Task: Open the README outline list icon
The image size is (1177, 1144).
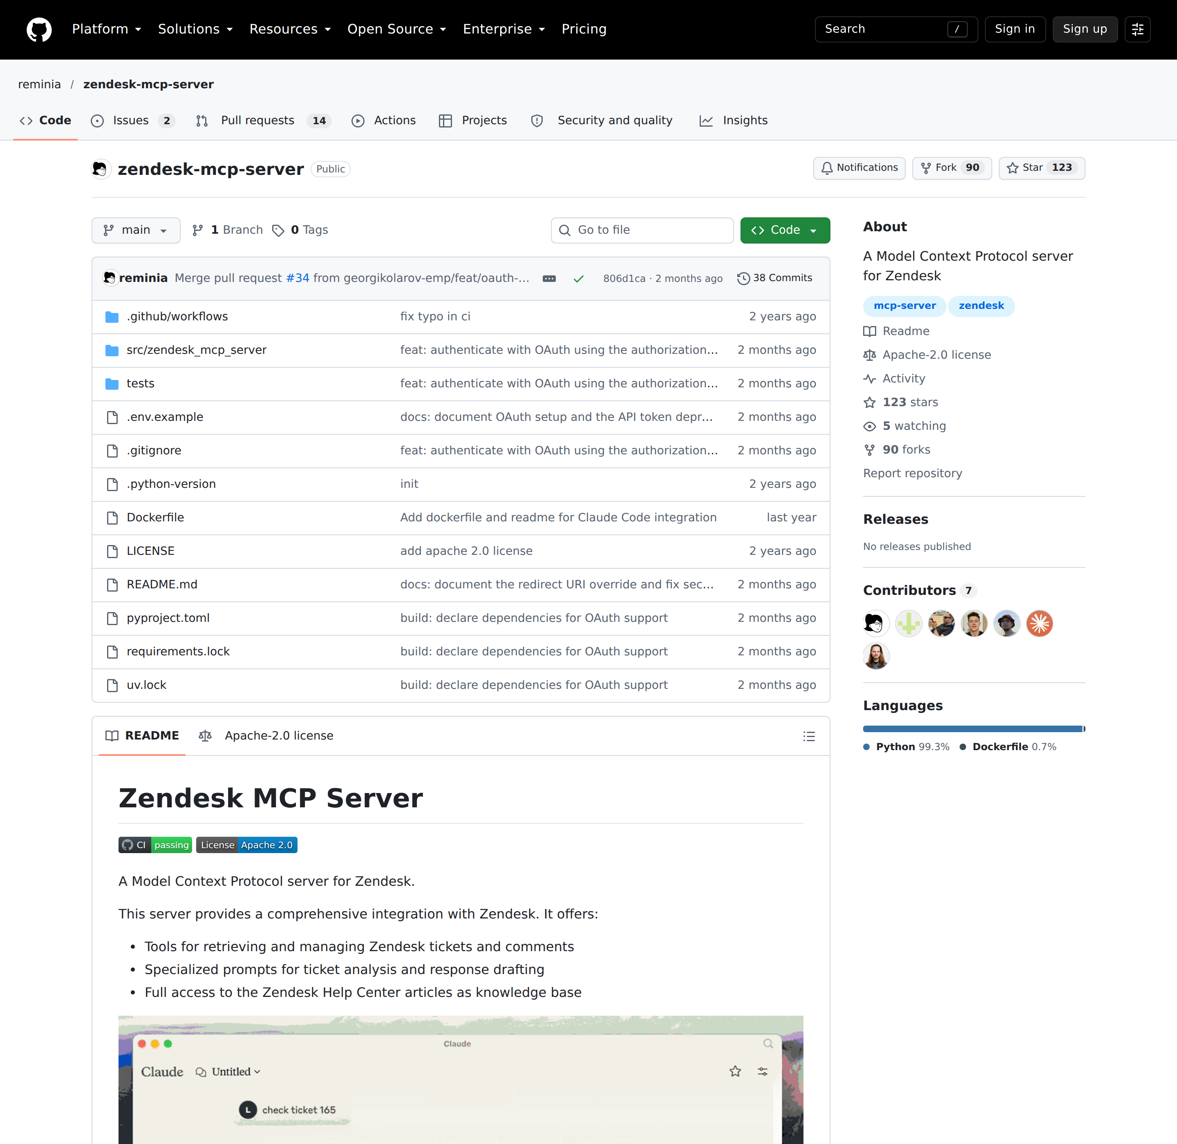Action: pyautogui.click(x=808, y=736)
